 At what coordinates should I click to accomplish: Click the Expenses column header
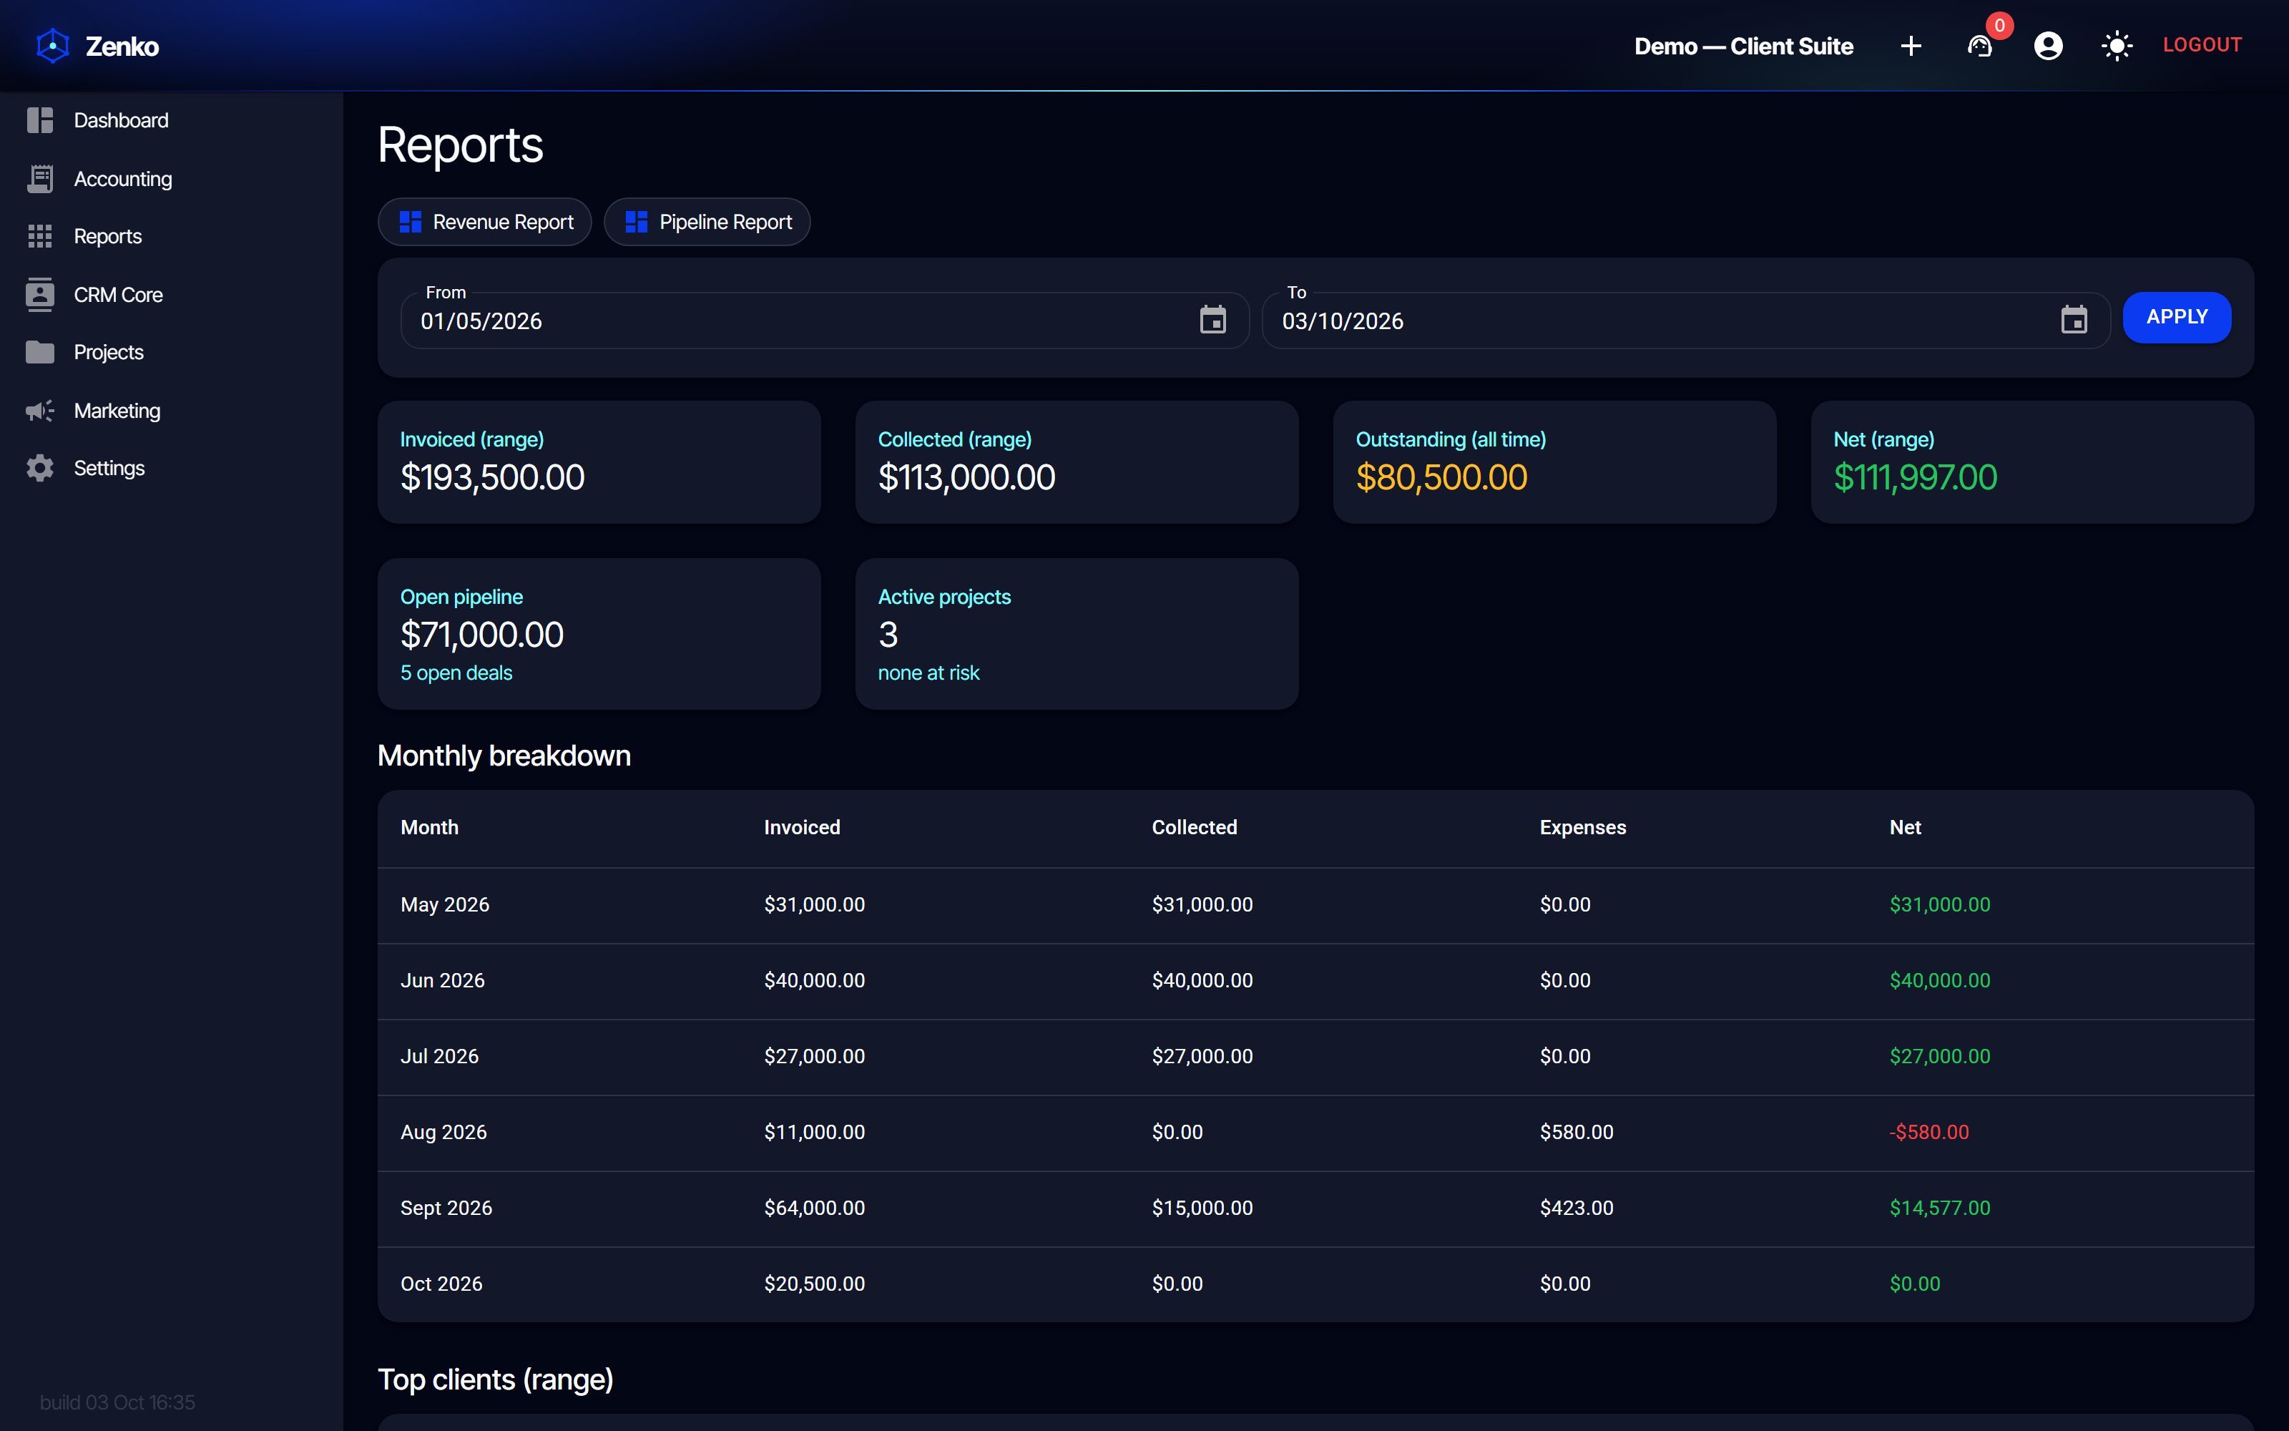[1582, 827]
